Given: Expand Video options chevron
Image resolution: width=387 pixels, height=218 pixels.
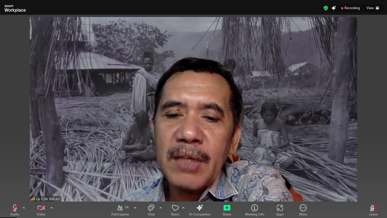Looking at the screenshot, I should pos(51,207).
